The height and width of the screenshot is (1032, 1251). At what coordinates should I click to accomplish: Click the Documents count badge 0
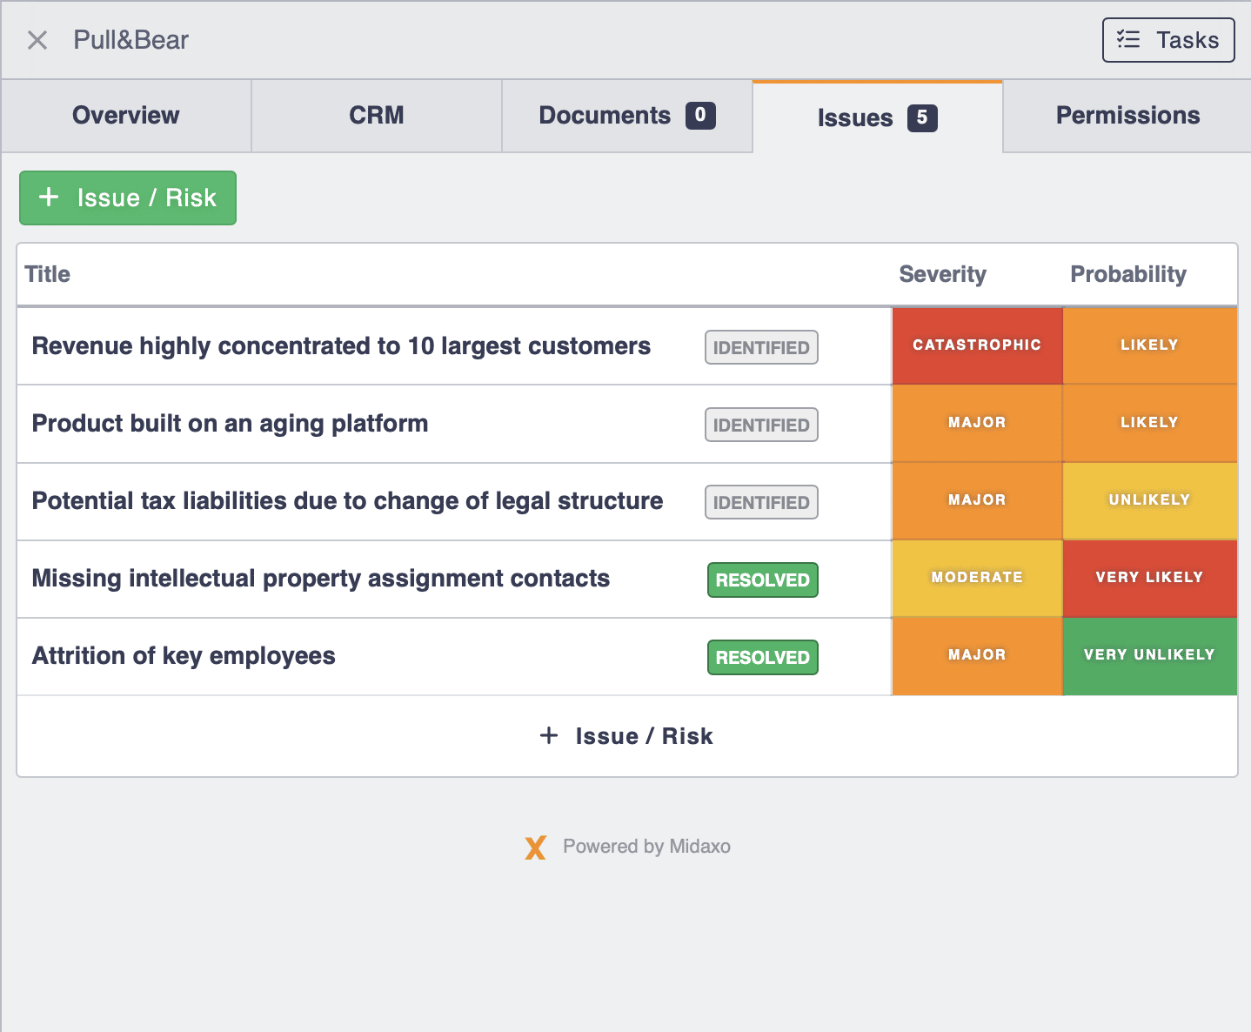pyautogui.click(x=700, y=115)
